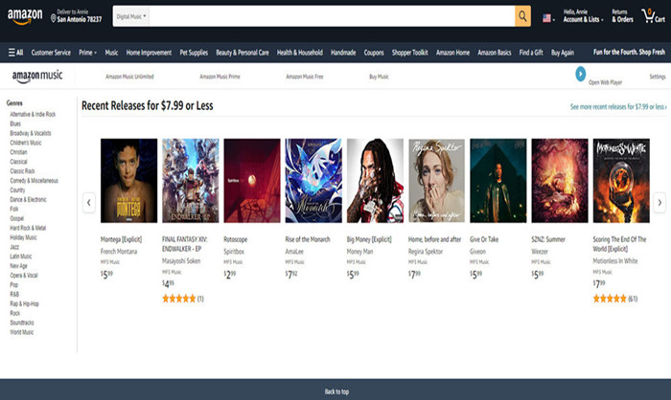Screen dimensions: 671x400
Task: Click the Amazon logo
Action: coord(25,16)
